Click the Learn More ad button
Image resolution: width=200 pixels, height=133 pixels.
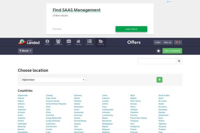[x=131, y=29]
